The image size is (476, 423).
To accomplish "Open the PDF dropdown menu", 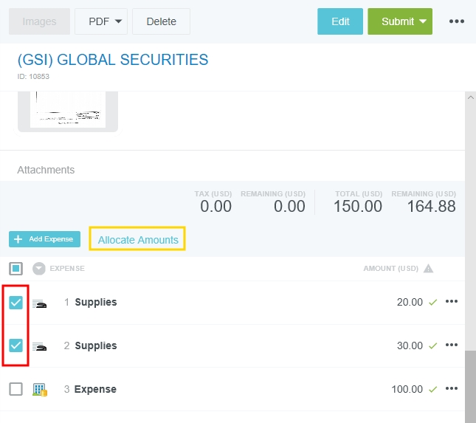I will [101, 21].
